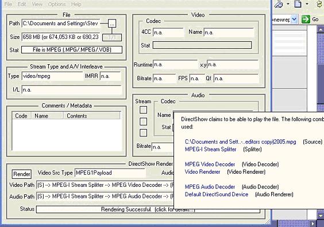The width and height of the screenshot is (324, 227).
Task: Click the FPS field
Action: pyautogui.click(x=197, y=79)
